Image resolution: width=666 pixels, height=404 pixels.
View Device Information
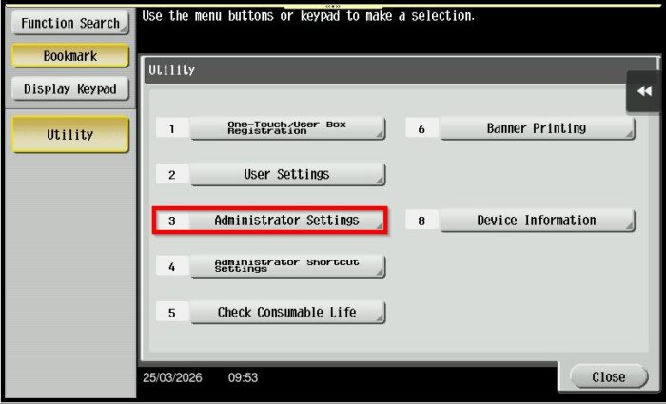[x=537, y=221]
